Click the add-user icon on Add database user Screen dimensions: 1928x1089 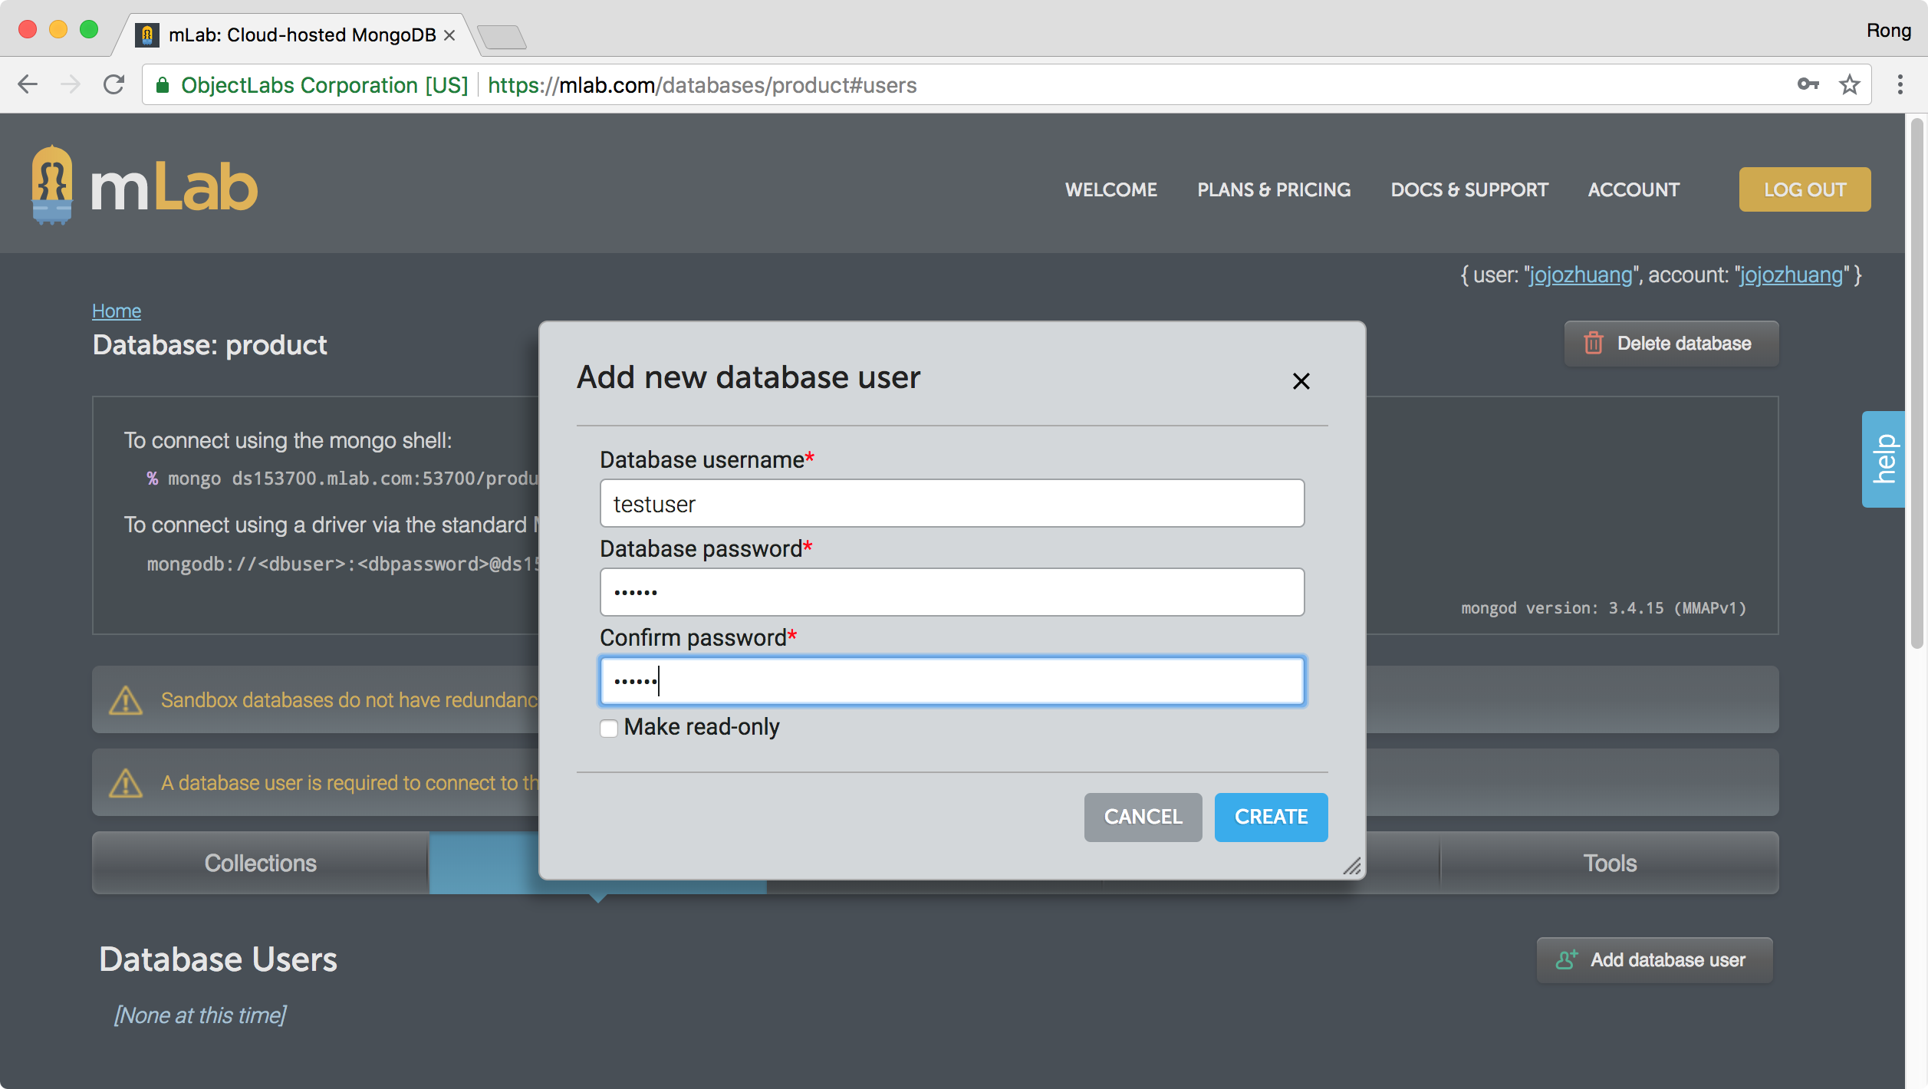click(x=1567, y=959)
